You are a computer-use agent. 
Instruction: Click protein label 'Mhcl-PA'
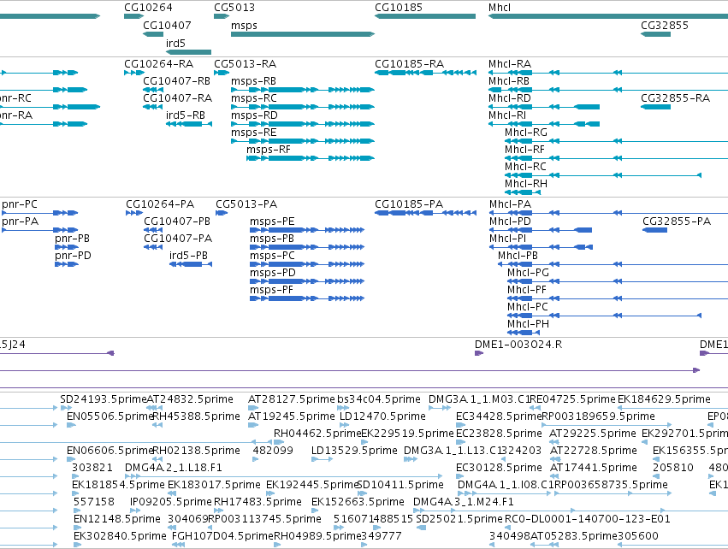click(510, 204)
